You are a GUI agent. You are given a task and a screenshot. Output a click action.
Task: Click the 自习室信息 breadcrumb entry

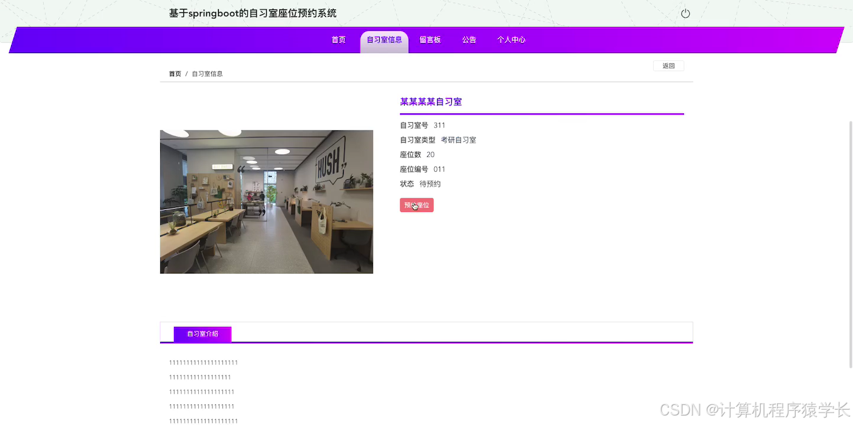tap(207, 73)
